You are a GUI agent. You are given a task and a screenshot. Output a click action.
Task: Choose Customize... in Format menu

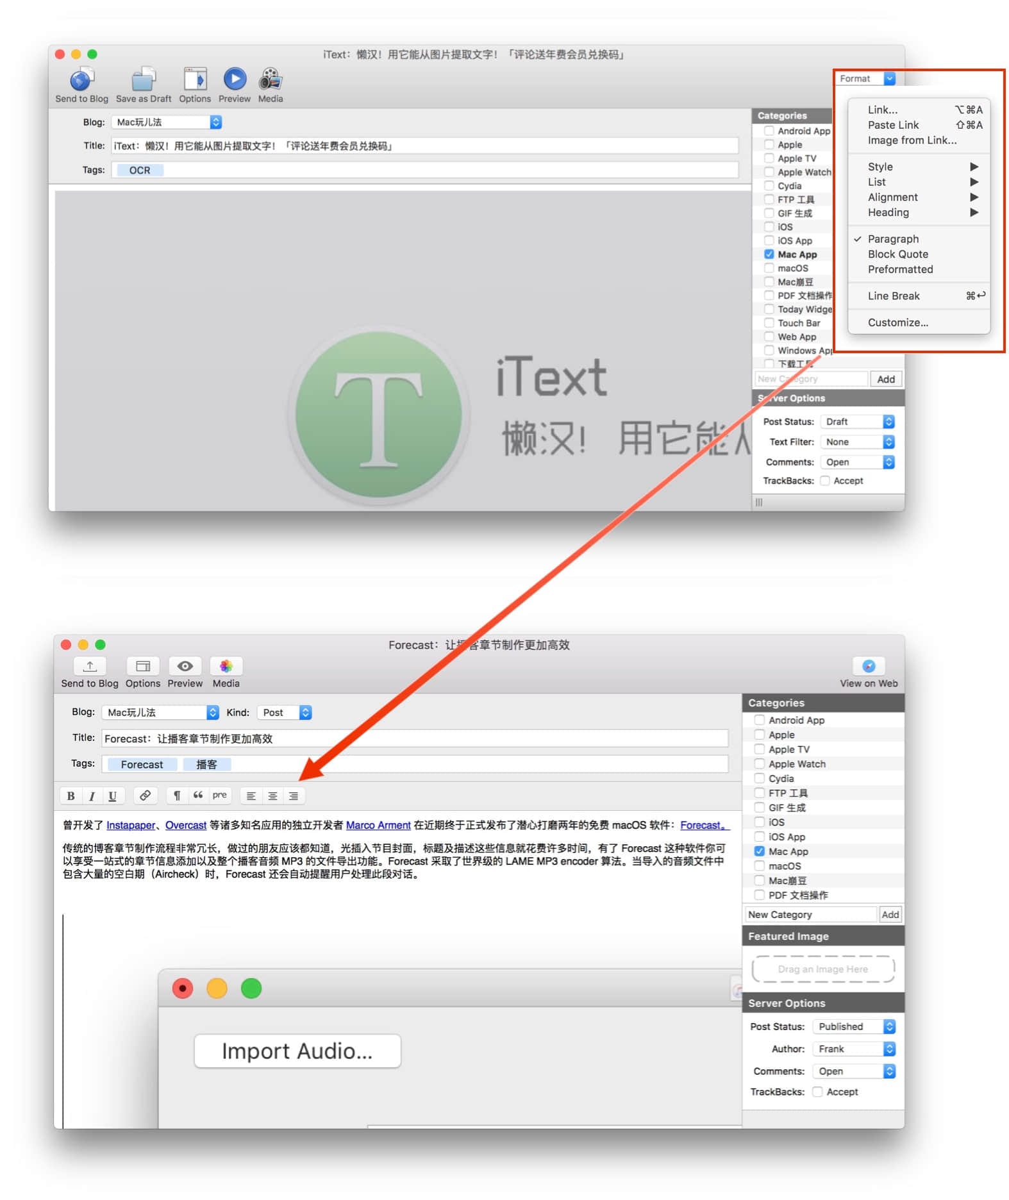coord(919,323)
